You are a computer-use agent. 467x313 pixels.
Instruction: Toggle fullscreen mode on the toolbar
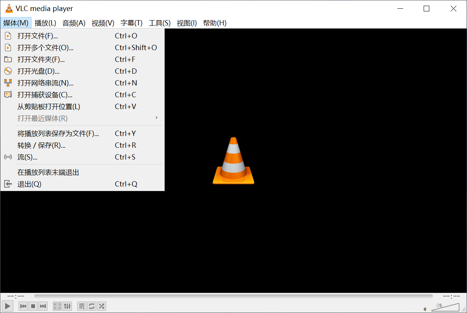[x=57, y=306]
